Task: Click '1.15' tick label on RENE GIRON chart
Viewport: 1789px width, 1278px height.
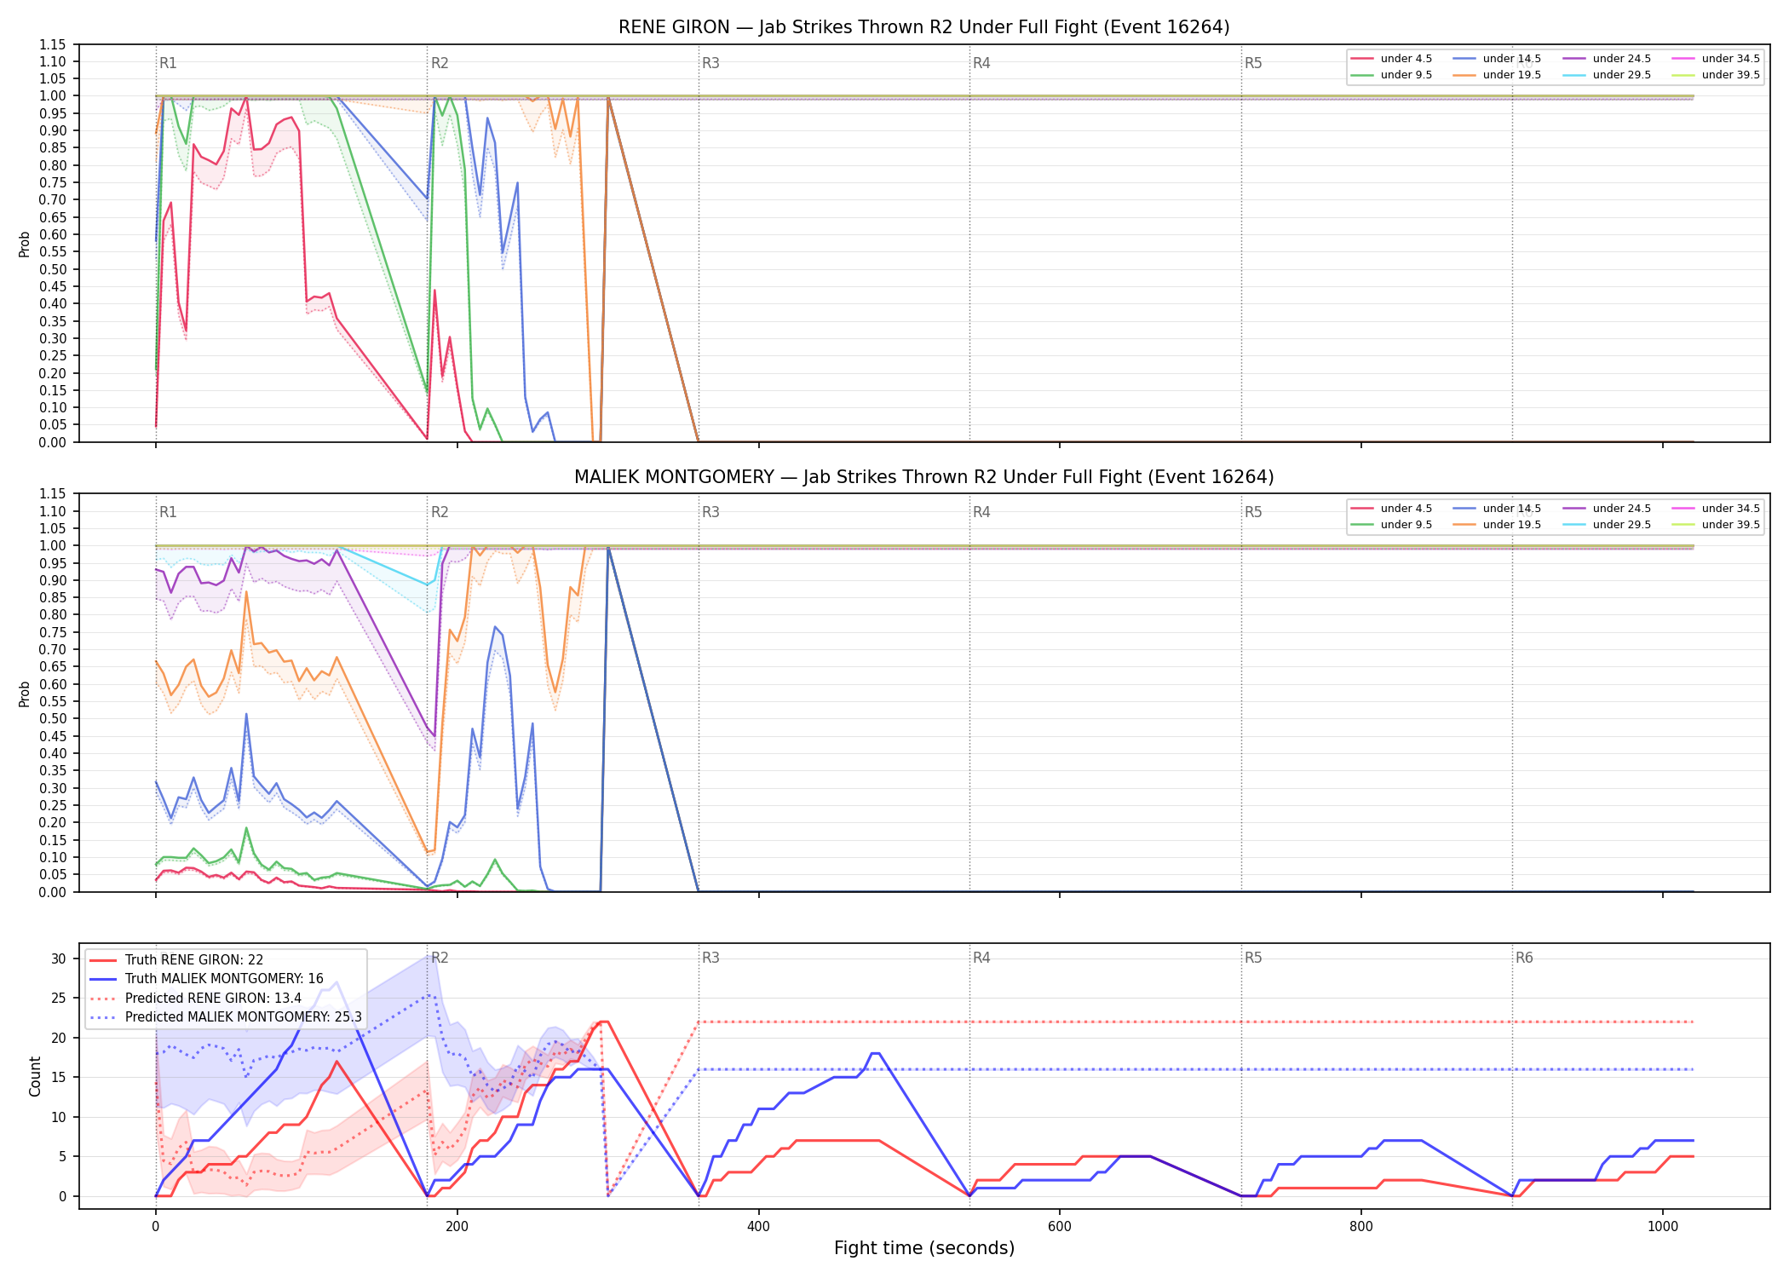Action: pos(53,44)
